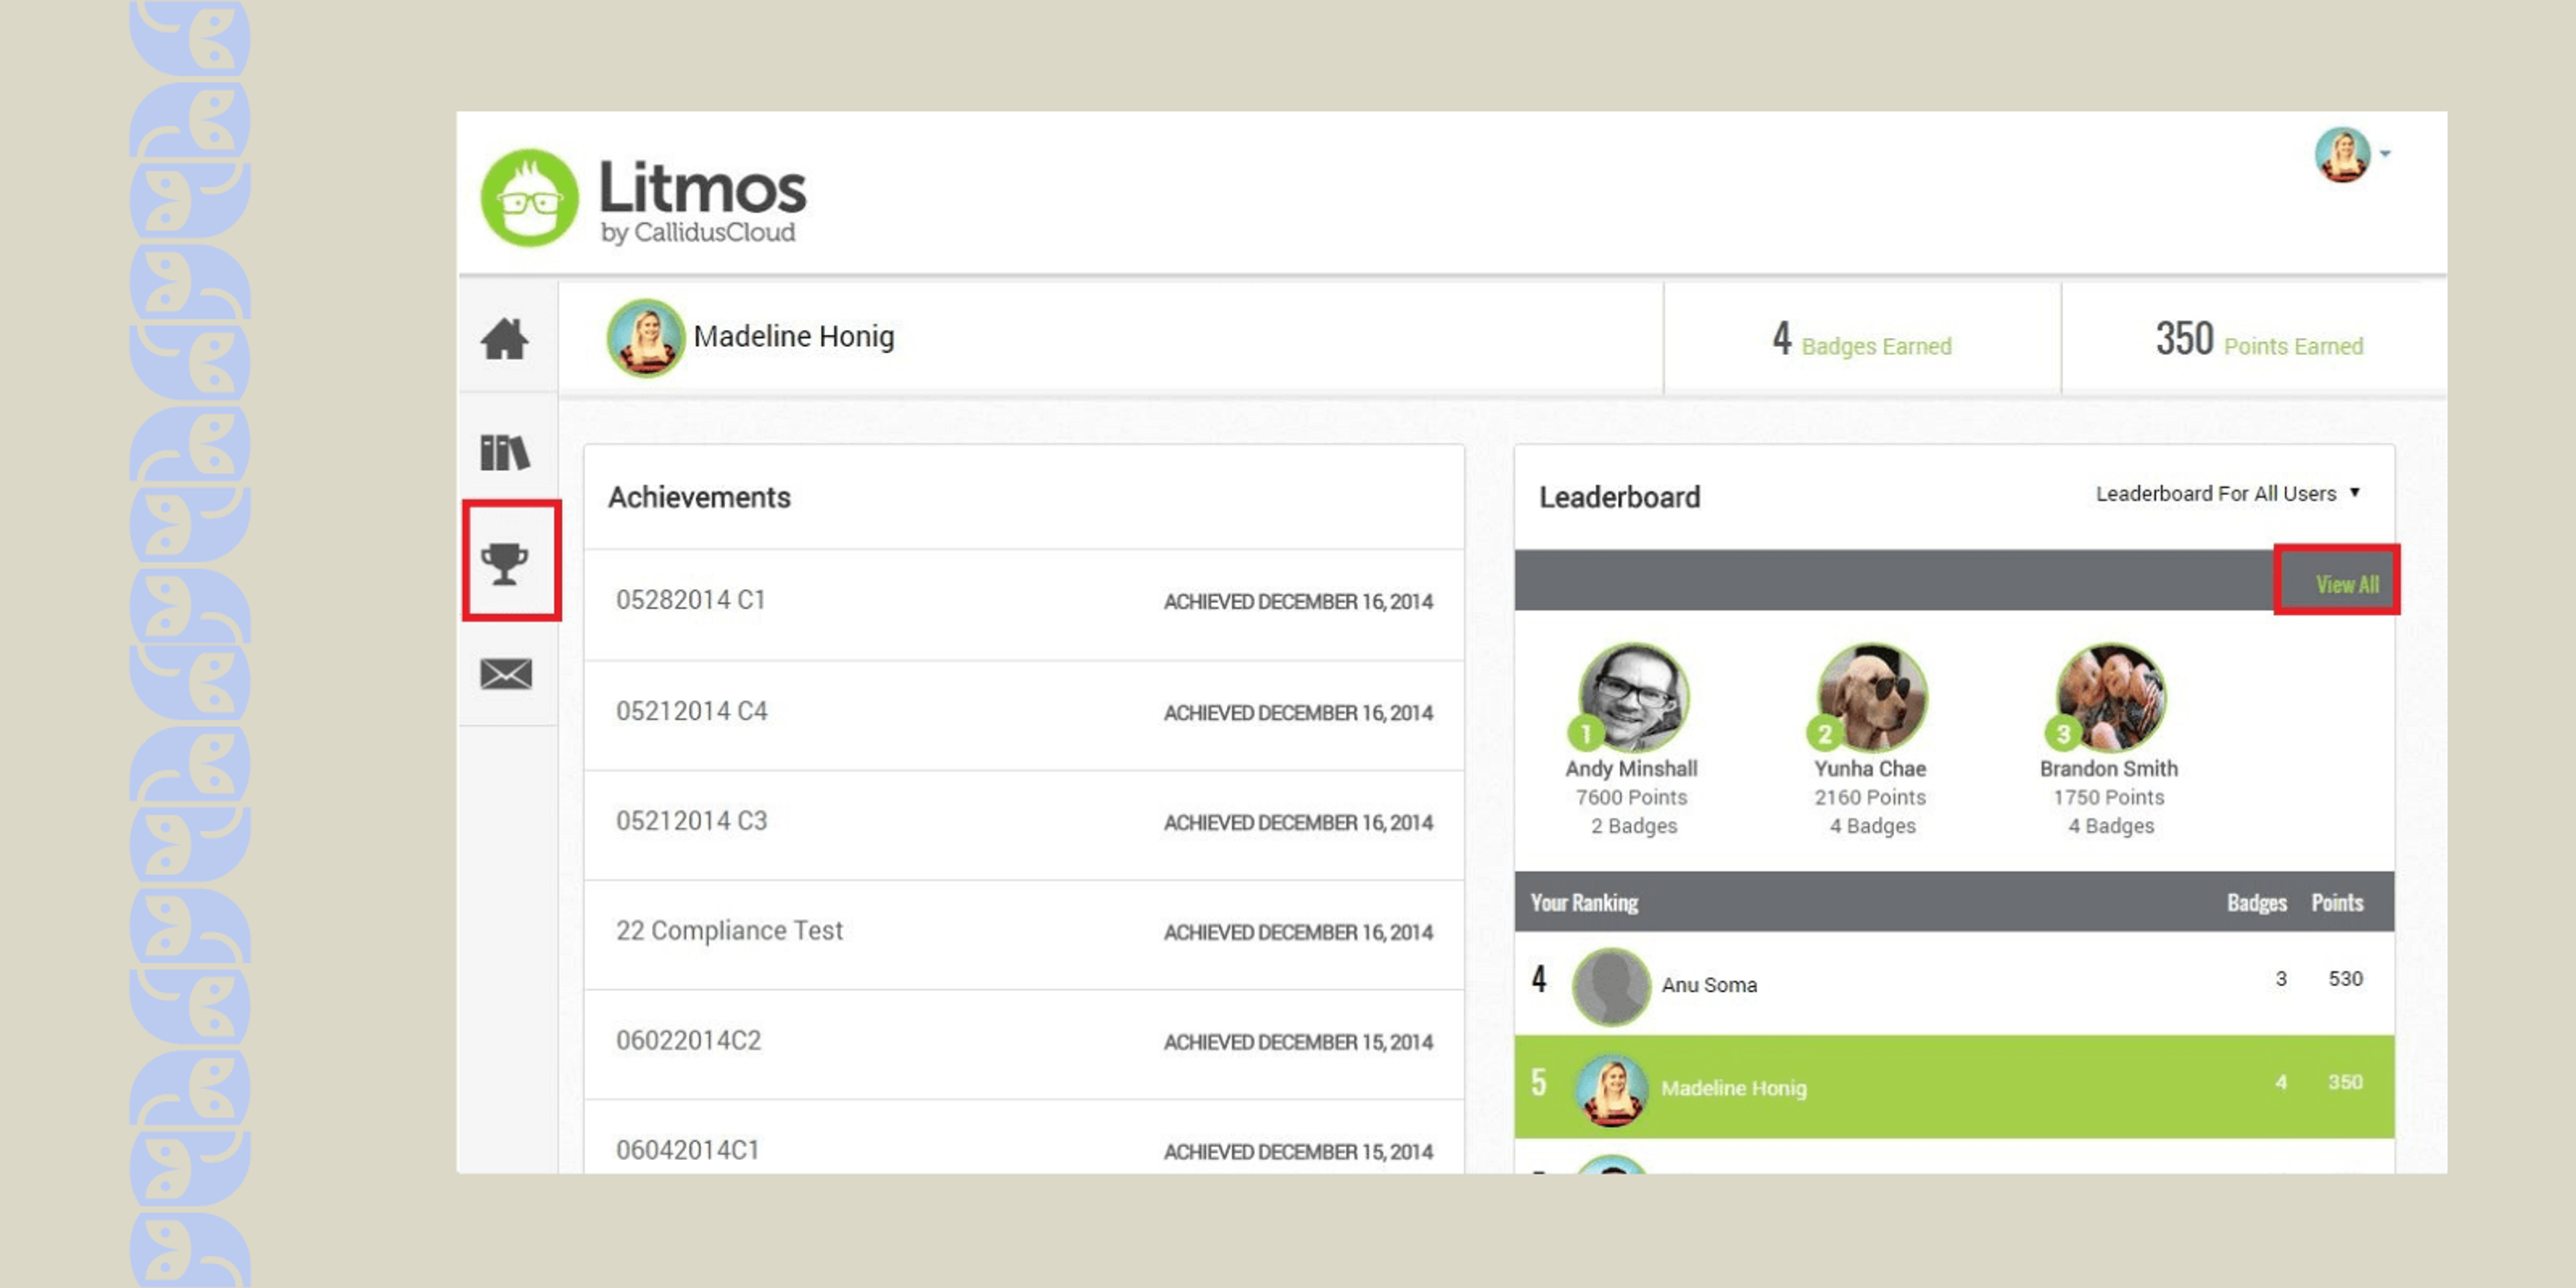
Task: Open the Home icon in sidebar
Action: [x=505, y=338]
